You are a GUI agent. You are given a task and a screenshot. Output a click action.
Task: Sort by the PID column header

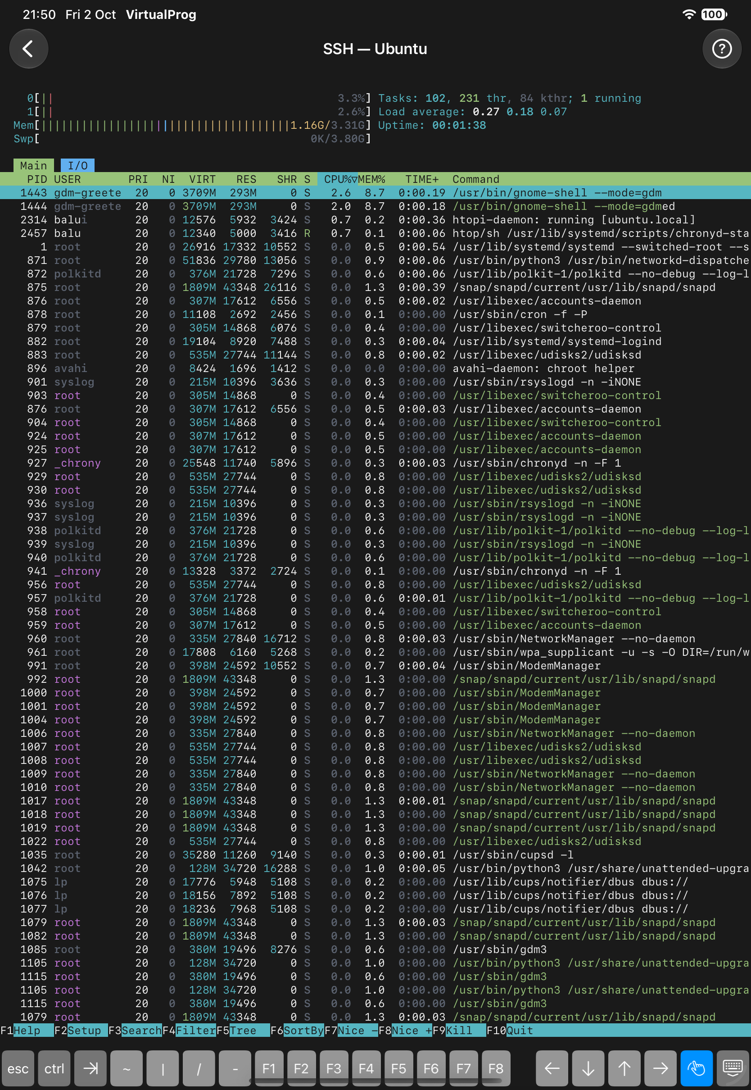point(37,179)
